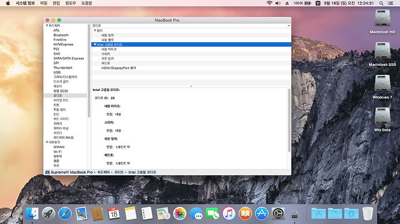Screen dimensions: 400x224
Task: Click Spotlight magnifier in menu bar
Action: [381, 3]
